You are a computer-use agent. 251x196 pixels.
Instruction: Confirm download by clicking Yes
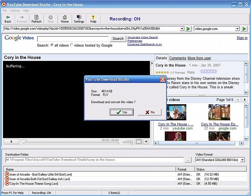122,112
